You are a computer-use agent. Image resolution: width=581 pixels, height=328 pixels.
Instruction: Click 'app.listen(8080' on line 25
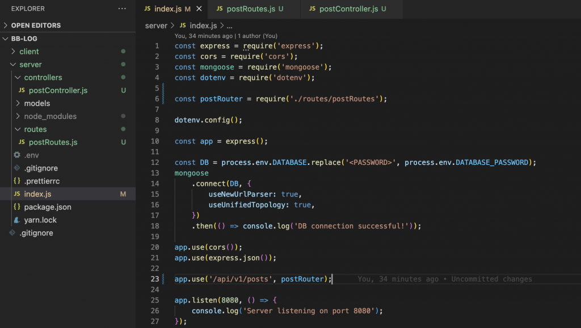tap(207, 300)
